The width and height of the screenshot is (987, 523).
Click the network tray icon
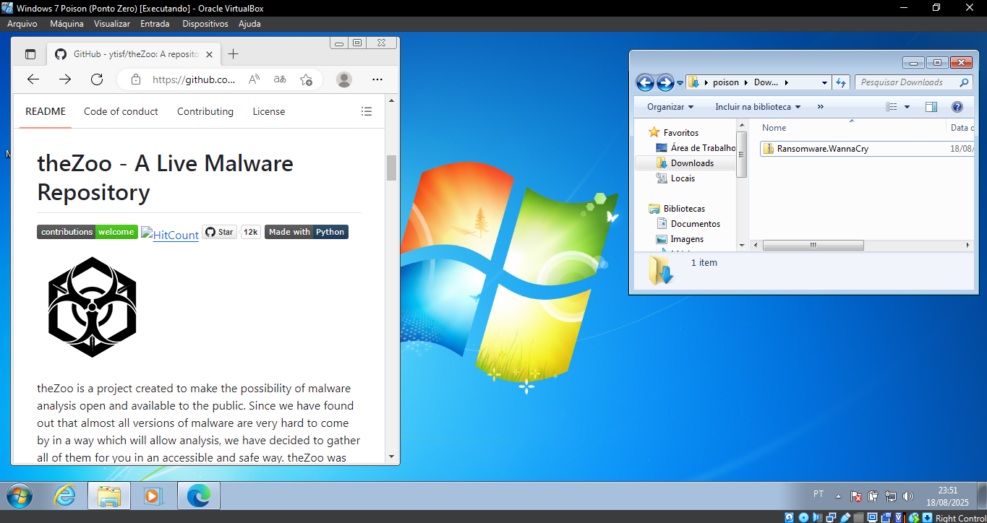[x=891, y=496]
